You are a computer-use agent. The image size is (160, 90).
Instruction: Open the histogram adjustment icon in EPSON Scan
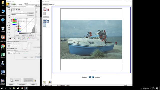14,38
